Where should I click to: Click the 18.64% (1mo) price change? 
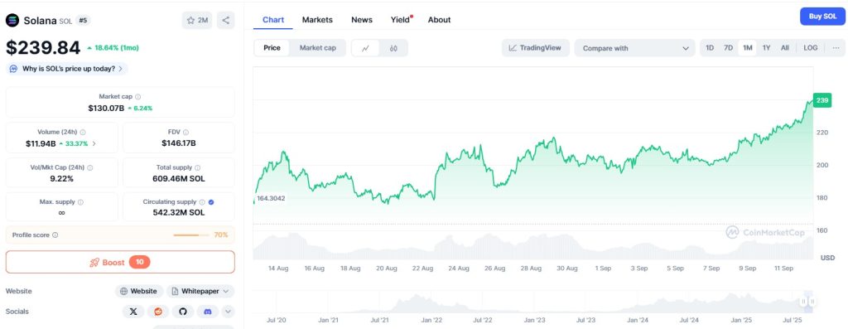point(113,47)
